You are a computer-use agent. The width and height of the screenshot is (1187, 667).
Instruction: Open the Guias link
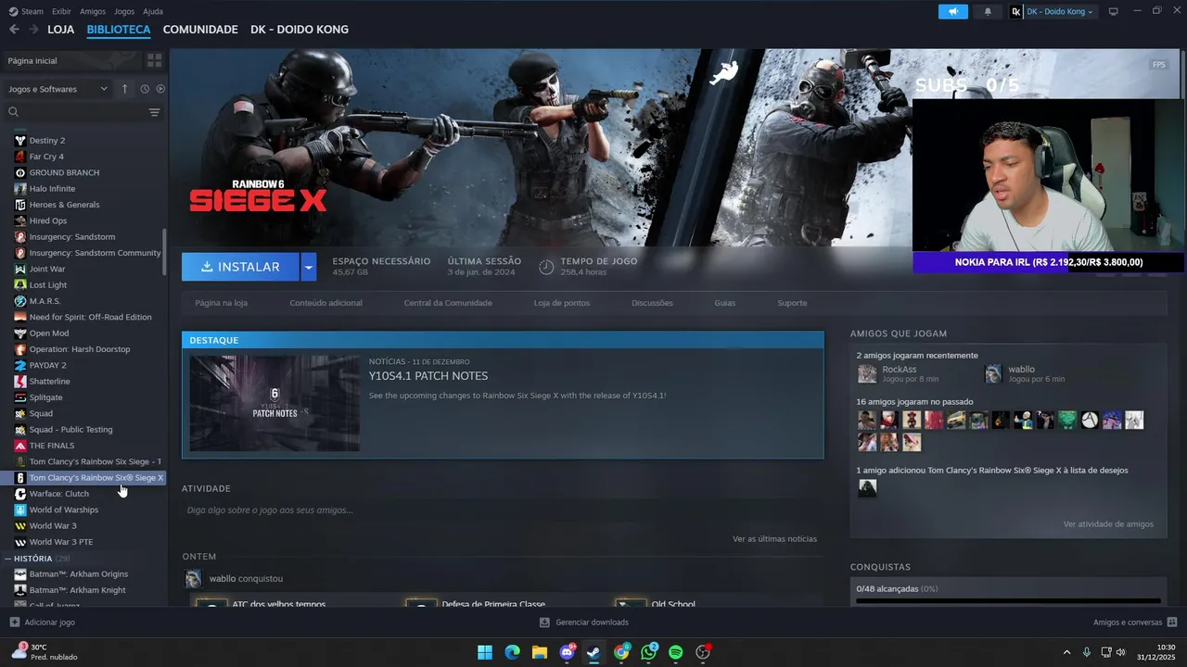click(724, 303)
